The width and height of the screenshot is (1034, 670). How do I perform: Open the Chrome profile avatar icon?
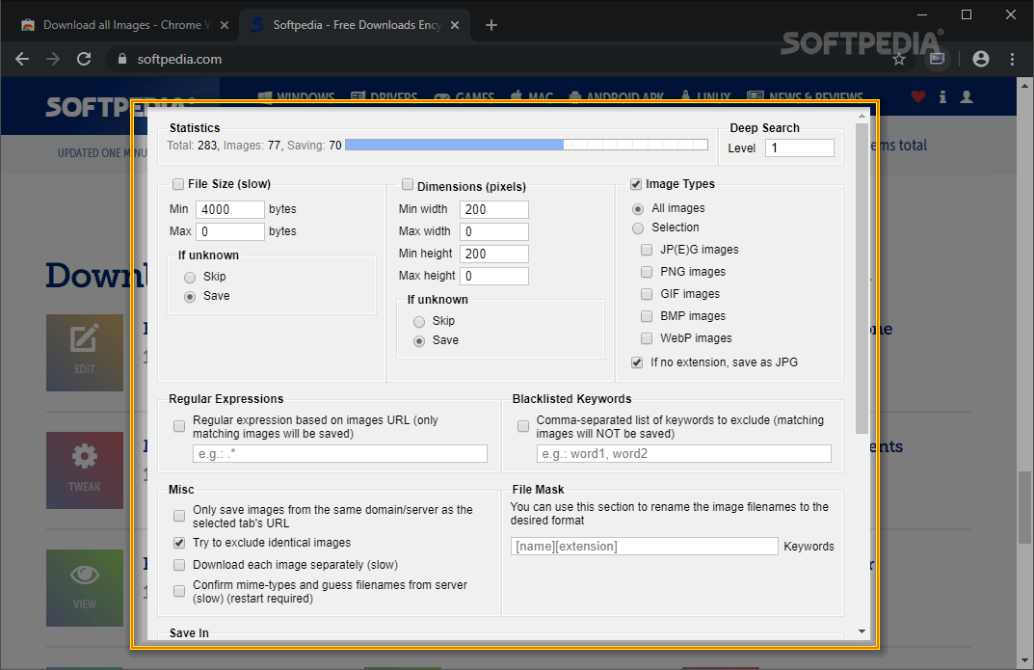(981, 60)
